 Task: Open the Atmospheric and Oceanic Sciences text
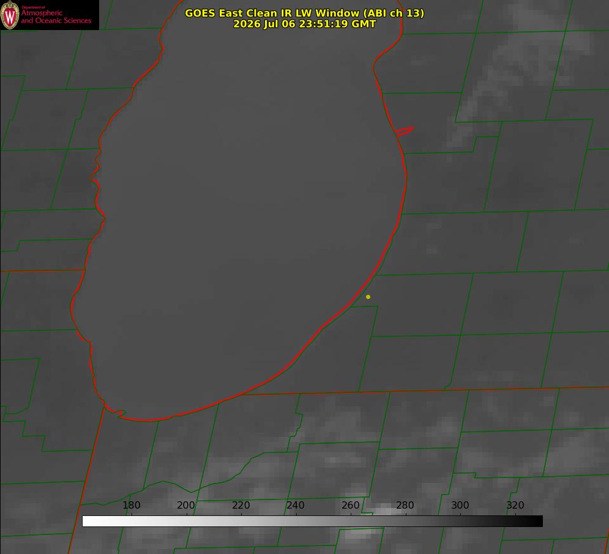click(56, 17)
